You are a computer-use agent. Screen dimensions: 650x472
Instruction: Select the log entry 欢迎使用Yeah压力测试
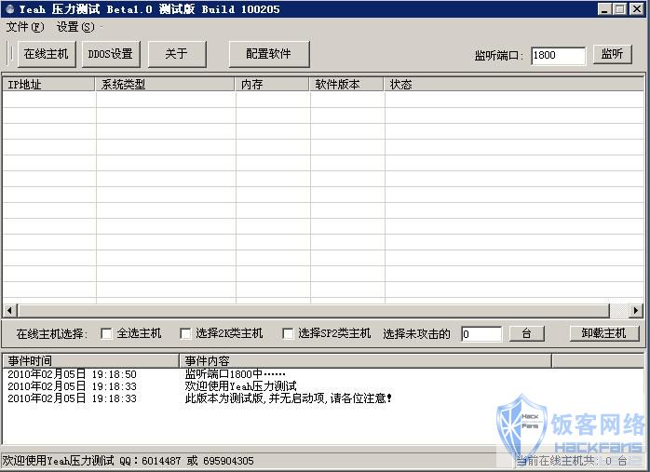click(x=241, y=386)
